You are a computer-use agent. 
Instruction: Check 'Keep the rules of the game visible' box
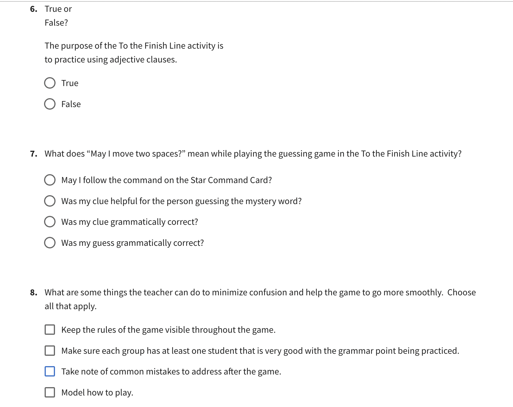tap(50, 330)
